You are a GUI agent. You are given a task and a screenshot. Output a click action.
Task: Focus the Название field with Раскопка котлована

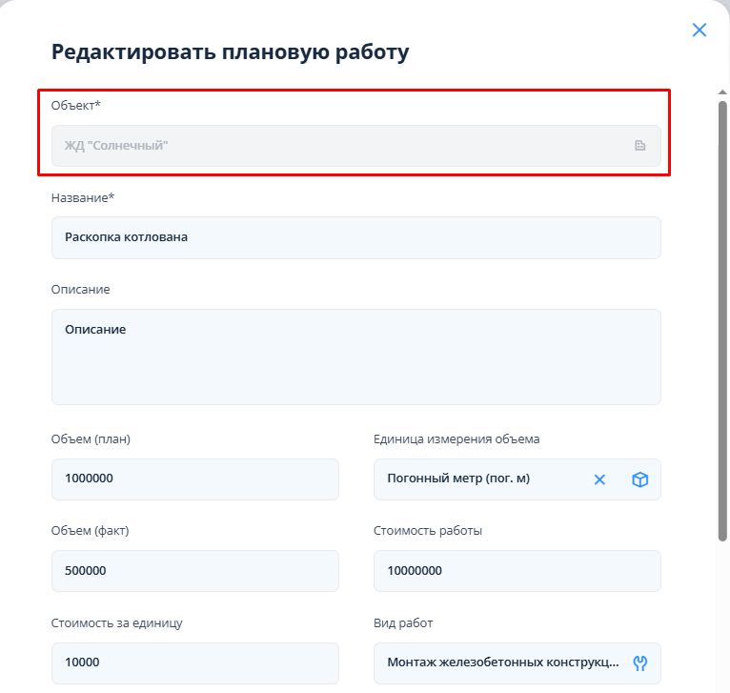click(x=355, y=237)
